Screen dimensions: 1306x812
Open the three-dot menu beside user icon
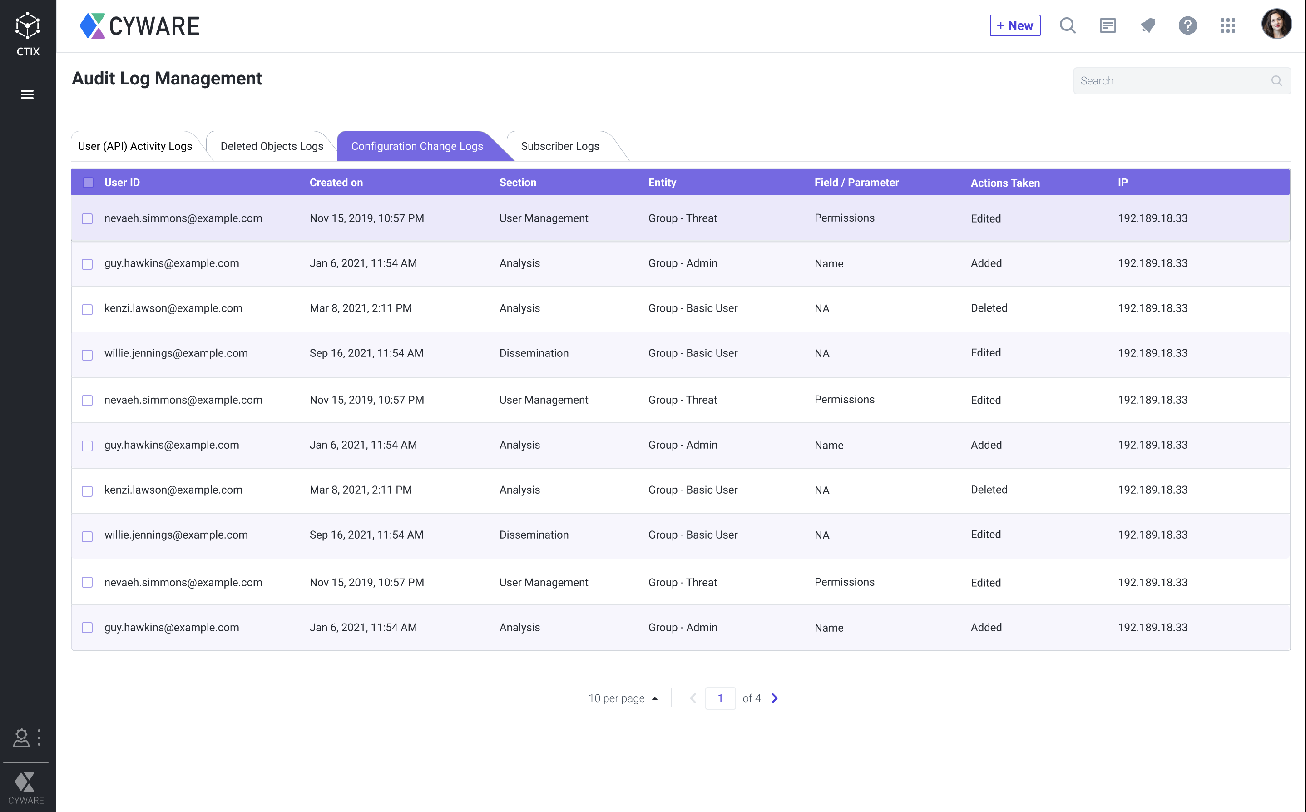point(39,738)
